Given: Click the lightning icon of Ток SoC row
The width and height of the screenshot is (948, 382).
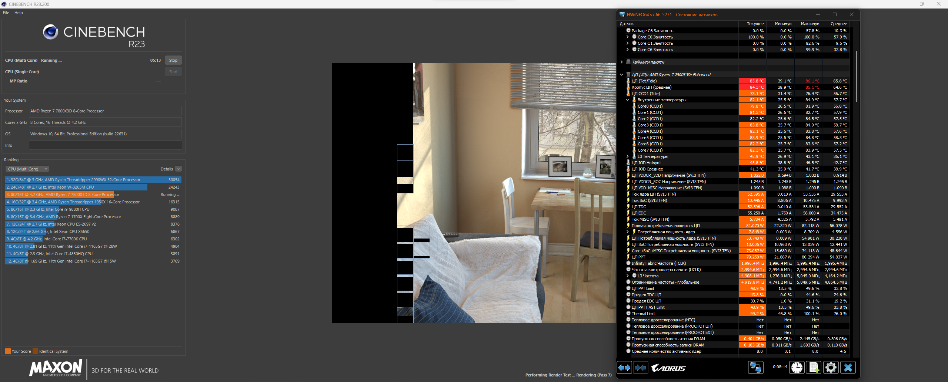Looking at the screenshot, I should point(628,200).
